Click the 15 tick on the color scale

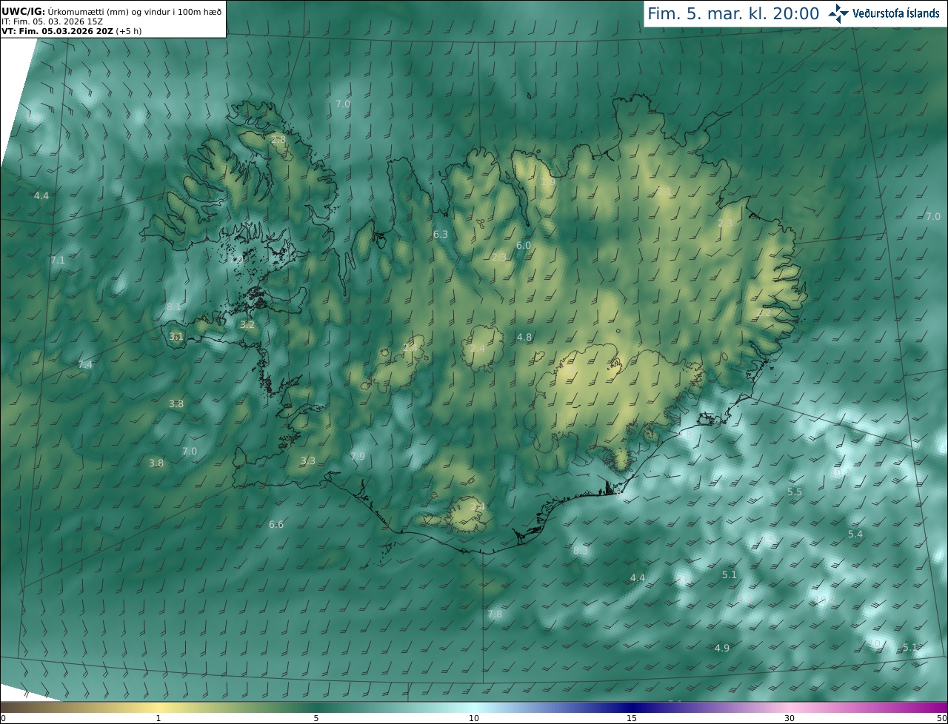632,719
